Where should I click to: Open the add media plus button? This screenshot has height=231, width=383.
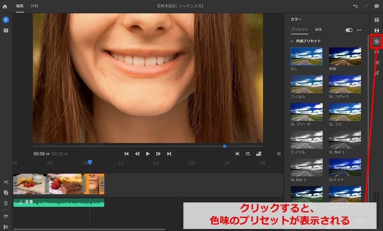coord(6,20)
